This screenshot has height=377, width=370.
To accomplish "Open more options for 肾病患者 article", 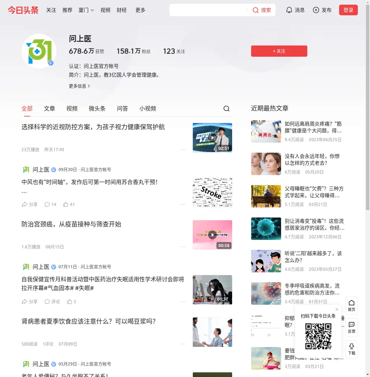I will pyautogui.click(x=183, y=344).
